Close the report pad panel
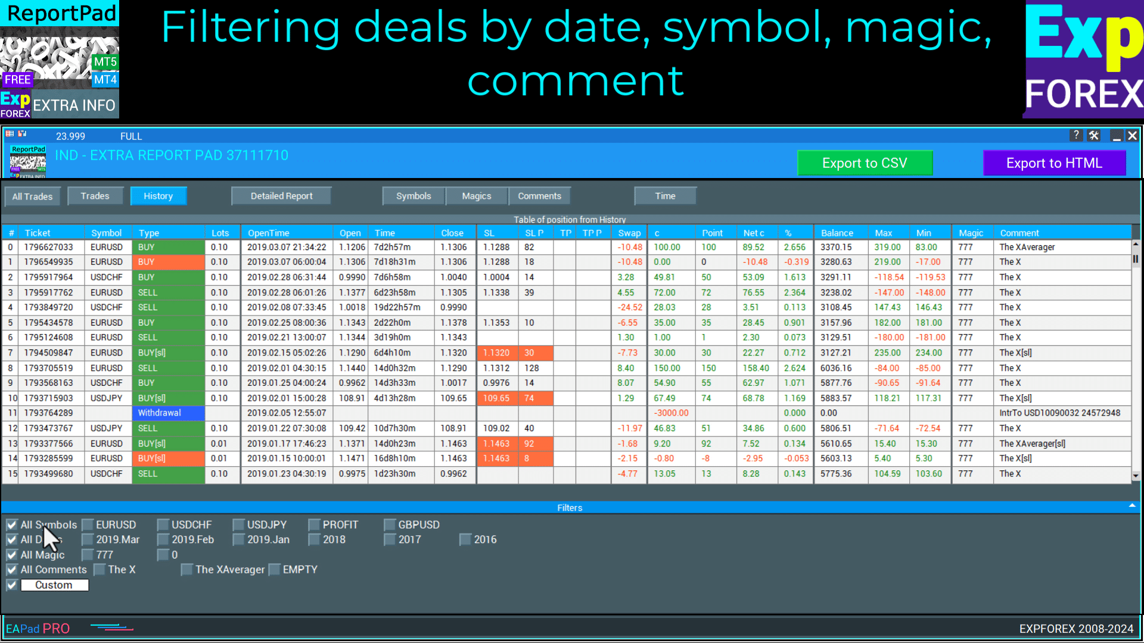 pos(1133,136)
